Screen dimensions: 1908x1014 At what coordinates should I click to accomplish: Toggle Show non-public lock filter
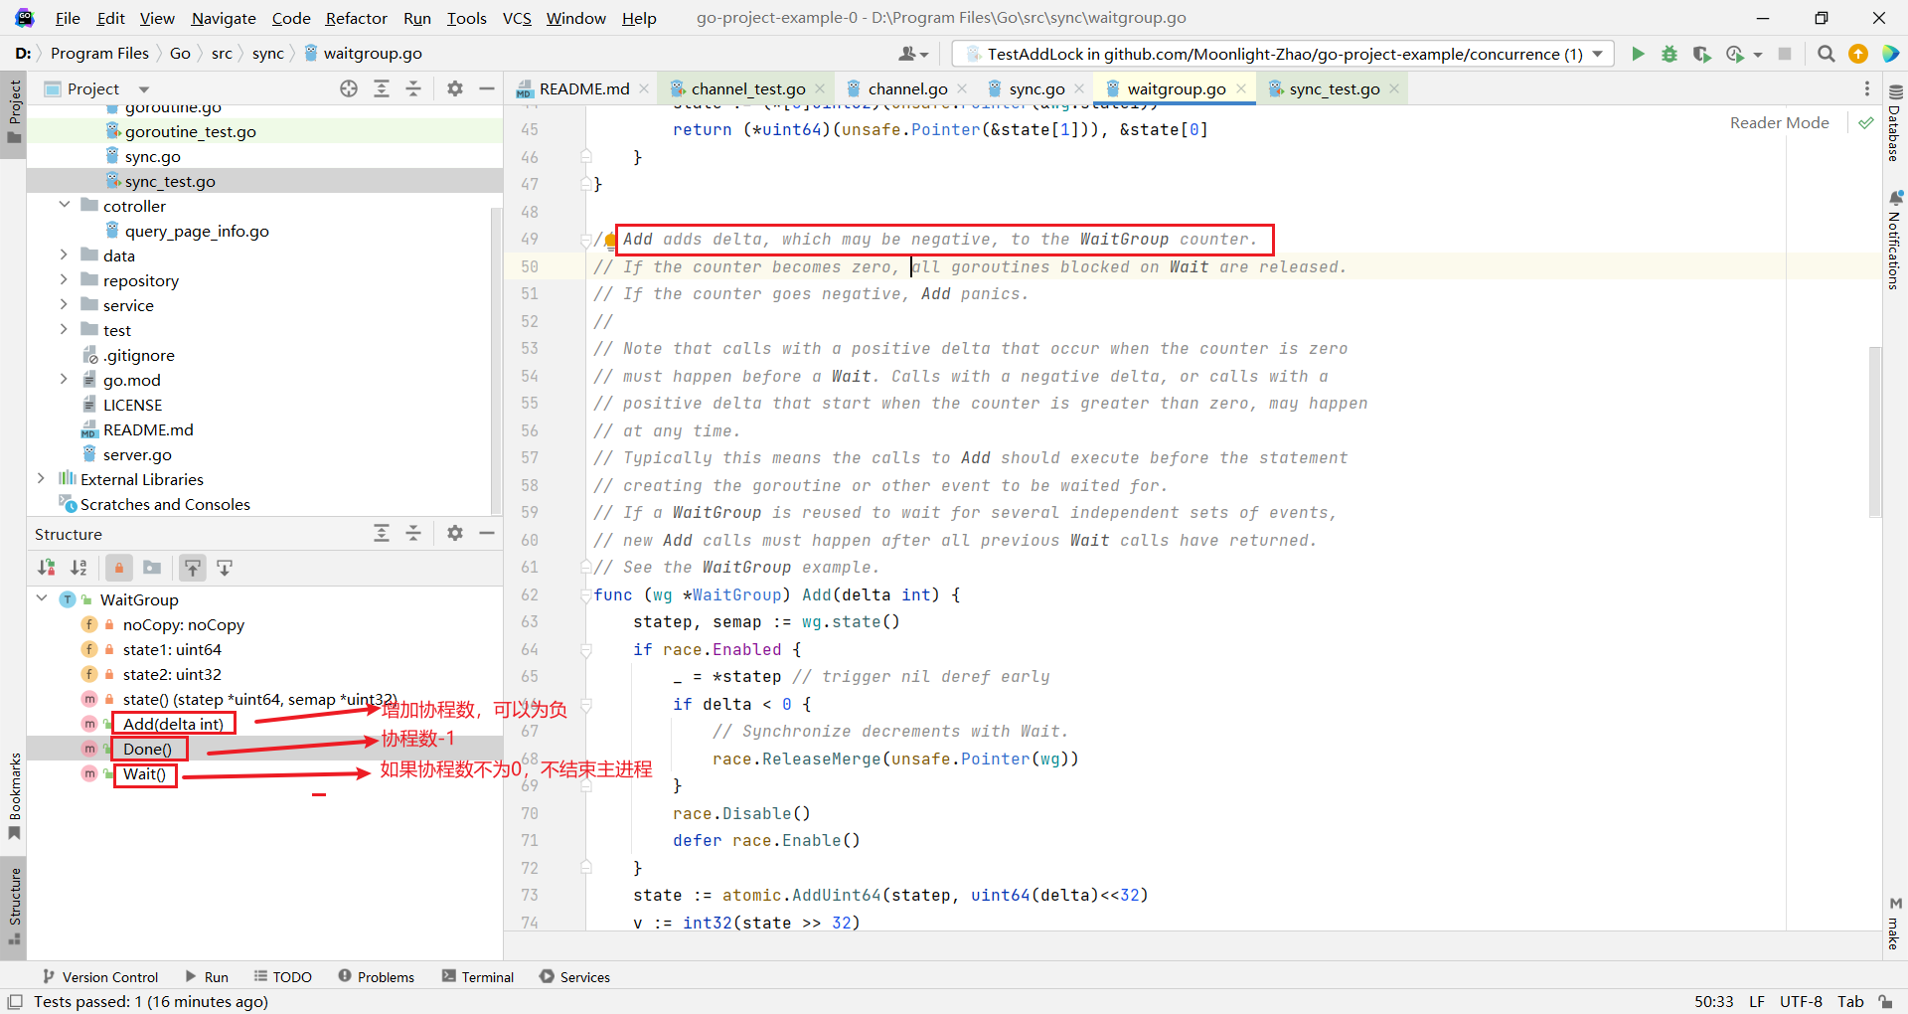119,568
